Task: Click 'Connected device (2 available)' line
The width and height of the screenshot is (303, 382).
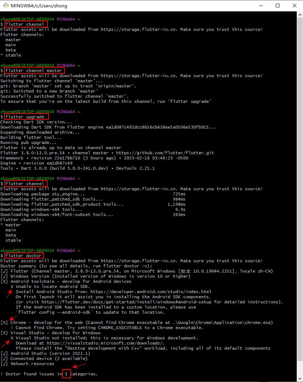Action: [44, 358]
